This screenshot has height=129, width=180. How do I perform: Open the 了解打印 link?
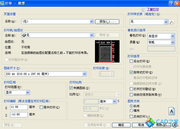point(153,9)
